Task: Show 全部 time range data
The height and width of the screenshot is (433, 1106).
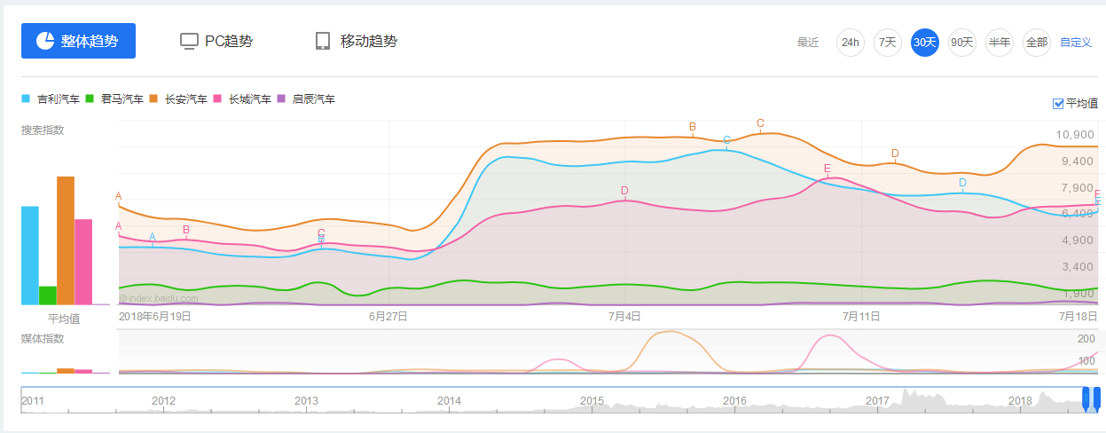Action: tap(1036, 42)
